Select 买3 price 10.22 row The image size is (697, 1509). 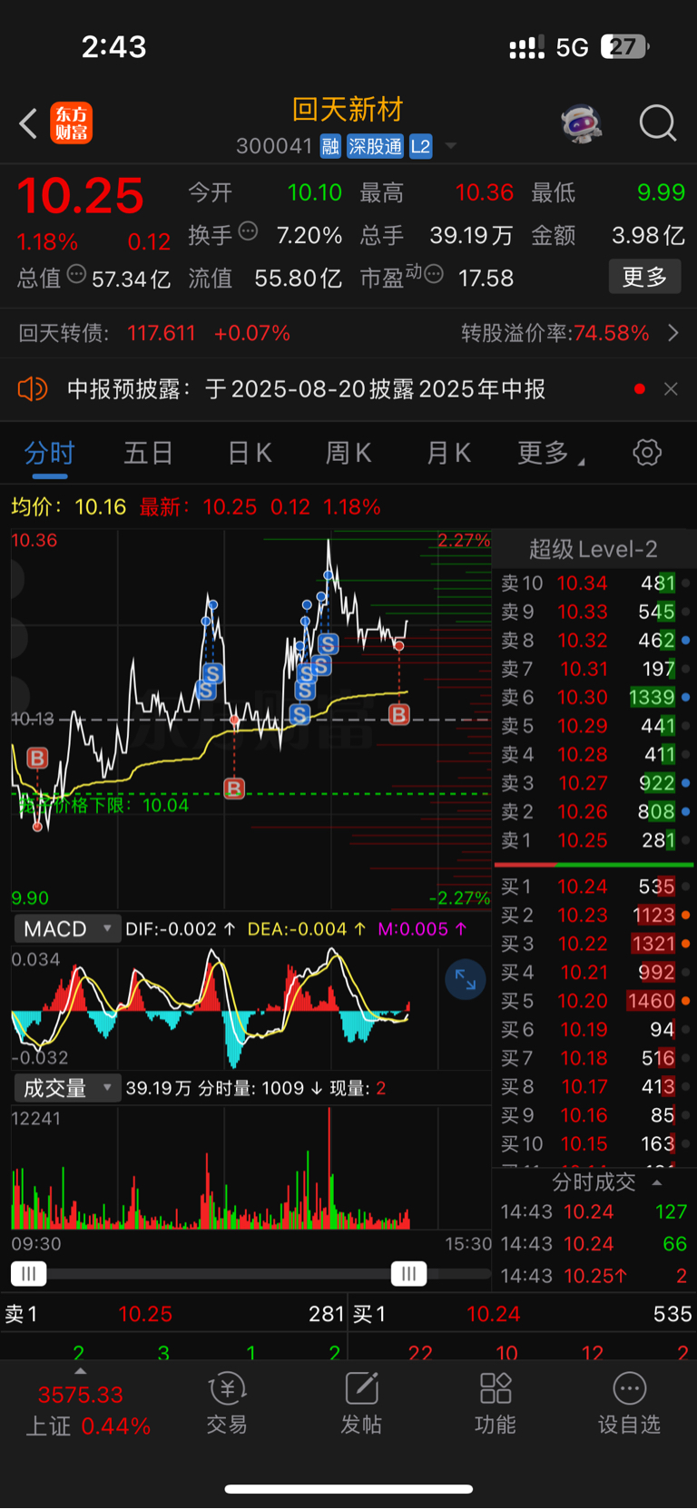[x=594, y=944]
